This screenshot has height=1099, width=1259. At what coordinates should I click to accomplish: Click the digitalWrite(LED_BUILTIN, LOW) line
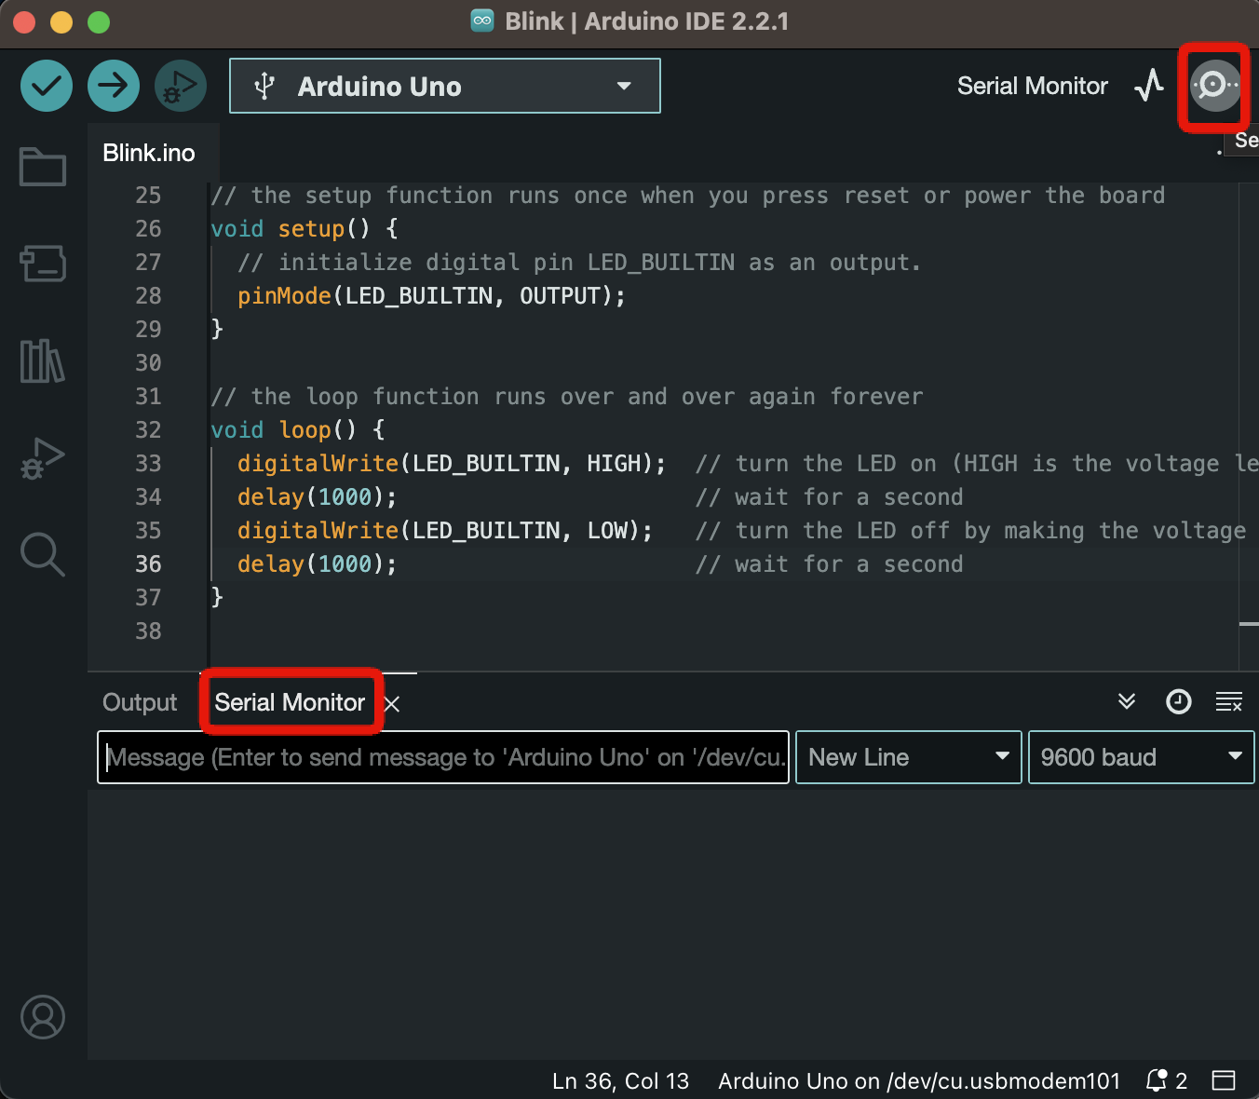click(445, 531)
